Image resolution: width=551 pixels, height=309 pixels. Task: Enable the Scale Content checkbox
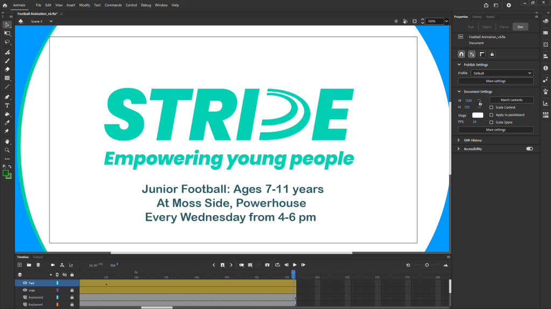point(491,107)
